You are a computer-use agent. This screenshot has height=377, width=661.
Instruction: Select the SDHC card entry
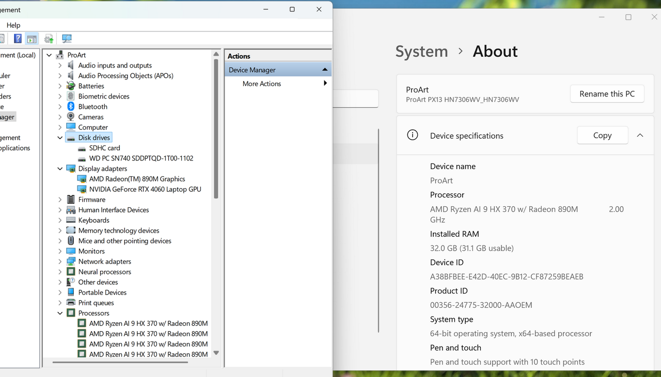point(104,148)
